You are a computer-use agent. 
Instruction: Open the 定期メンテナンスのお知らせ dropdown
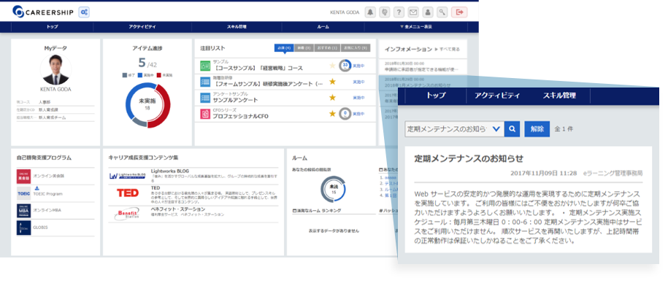[x=455, y=129]
